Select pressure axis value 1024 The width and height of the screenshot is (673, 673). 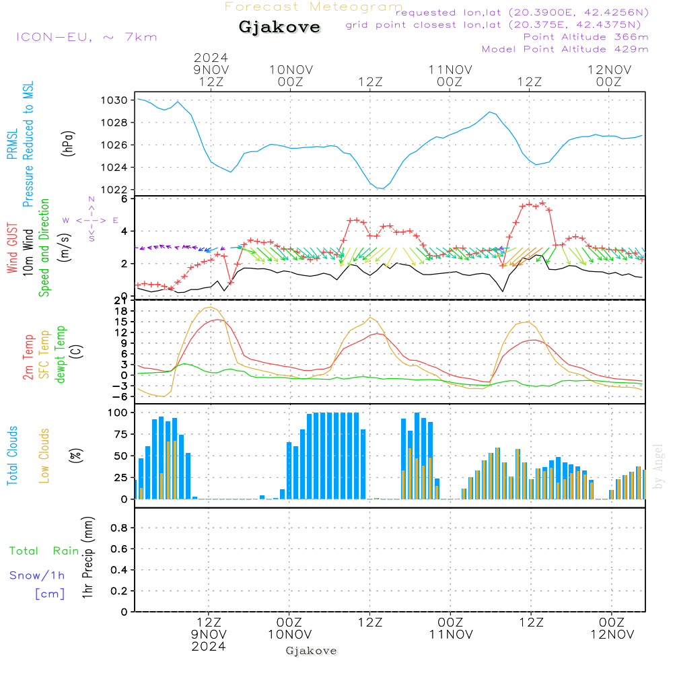(x=114, y=168)
